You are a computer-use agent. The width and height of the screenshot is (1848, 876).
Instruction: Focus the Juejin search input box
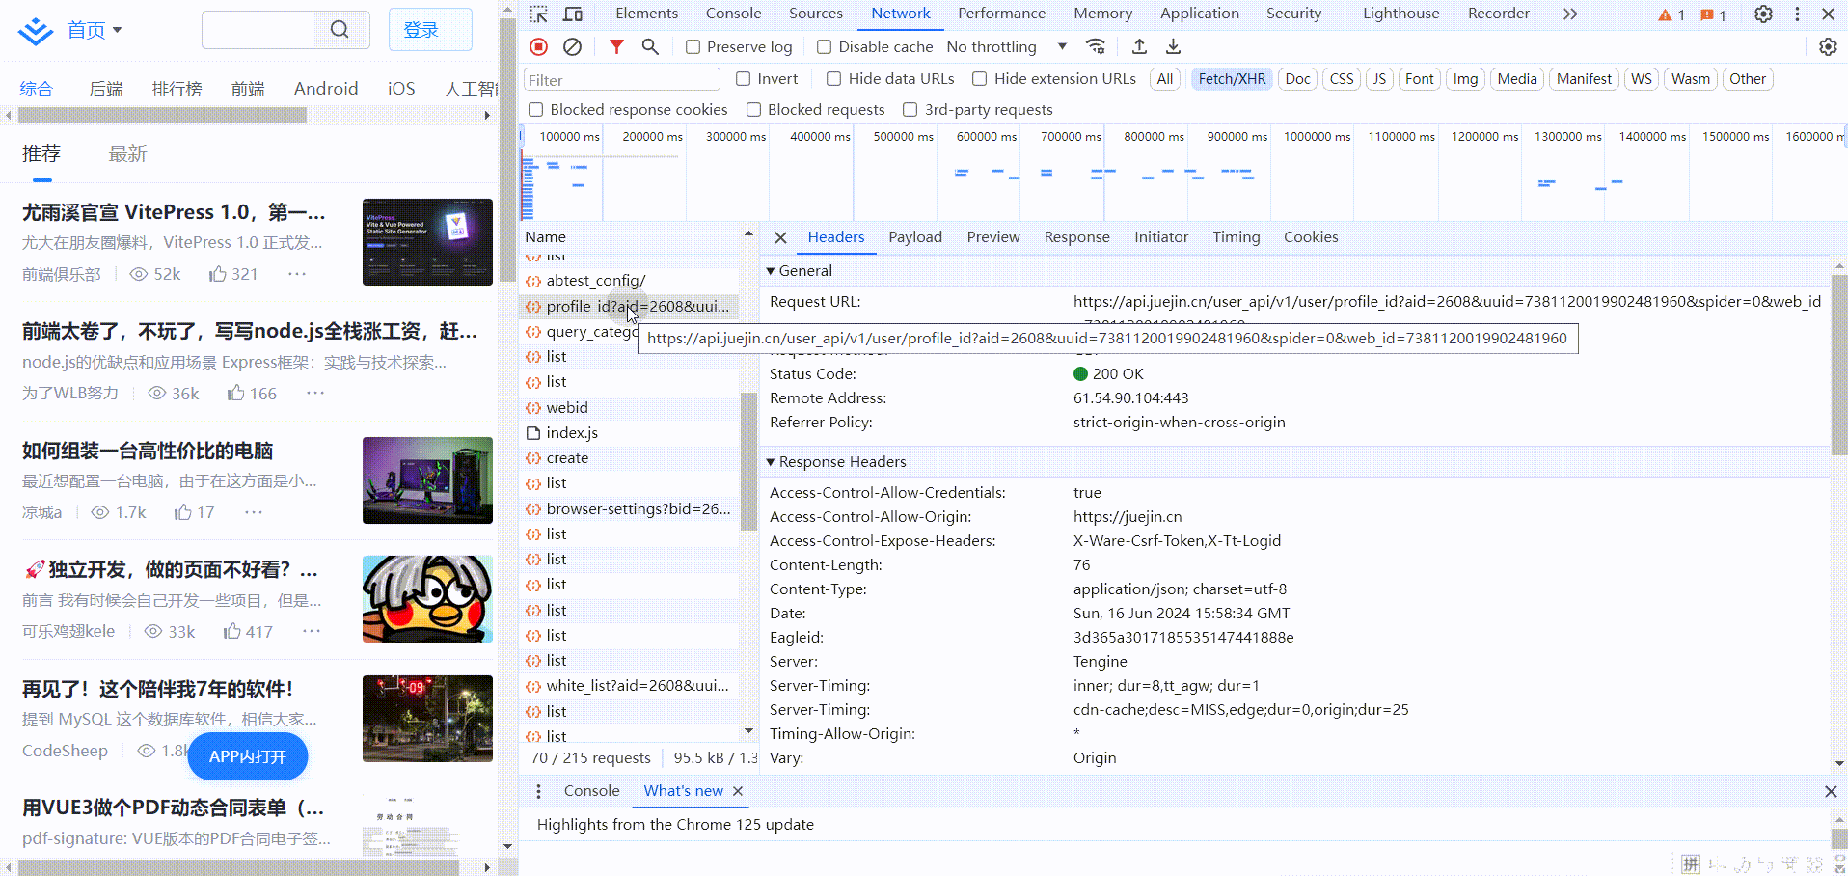click(x=258, y=30)
